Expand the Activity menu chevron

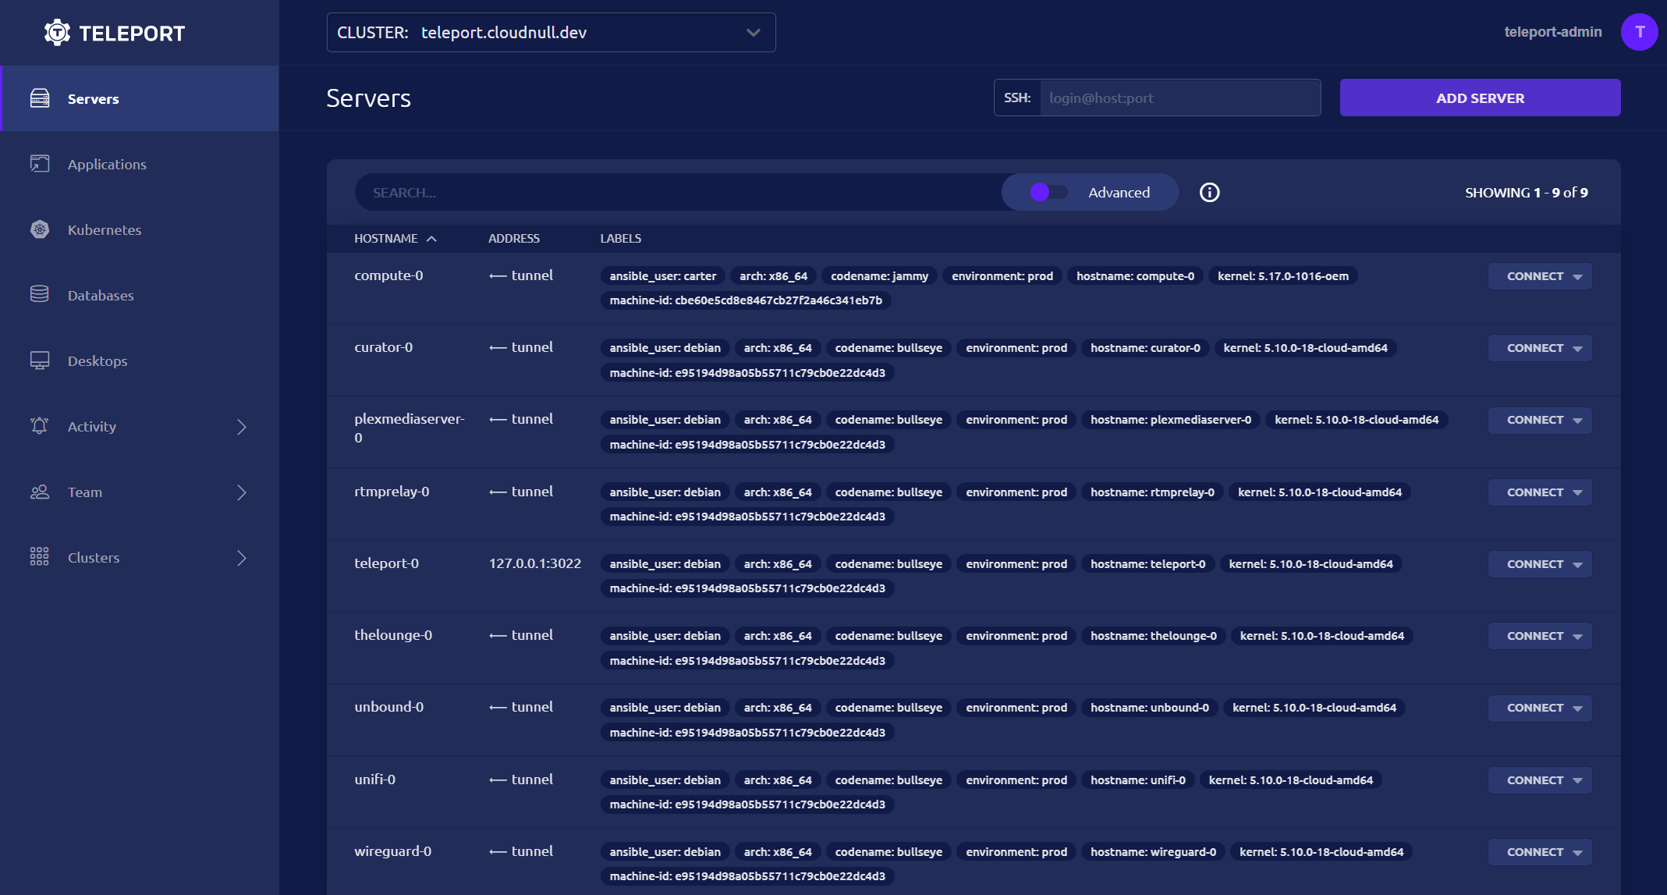241,427
